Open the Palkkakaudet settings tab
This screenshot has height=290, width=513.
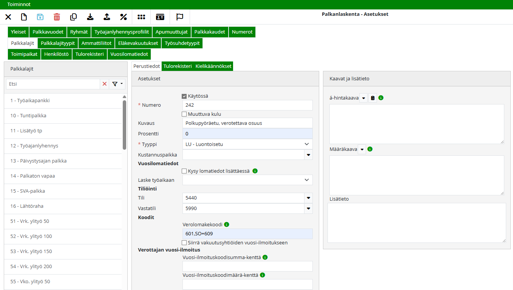(x=210, y=32)
